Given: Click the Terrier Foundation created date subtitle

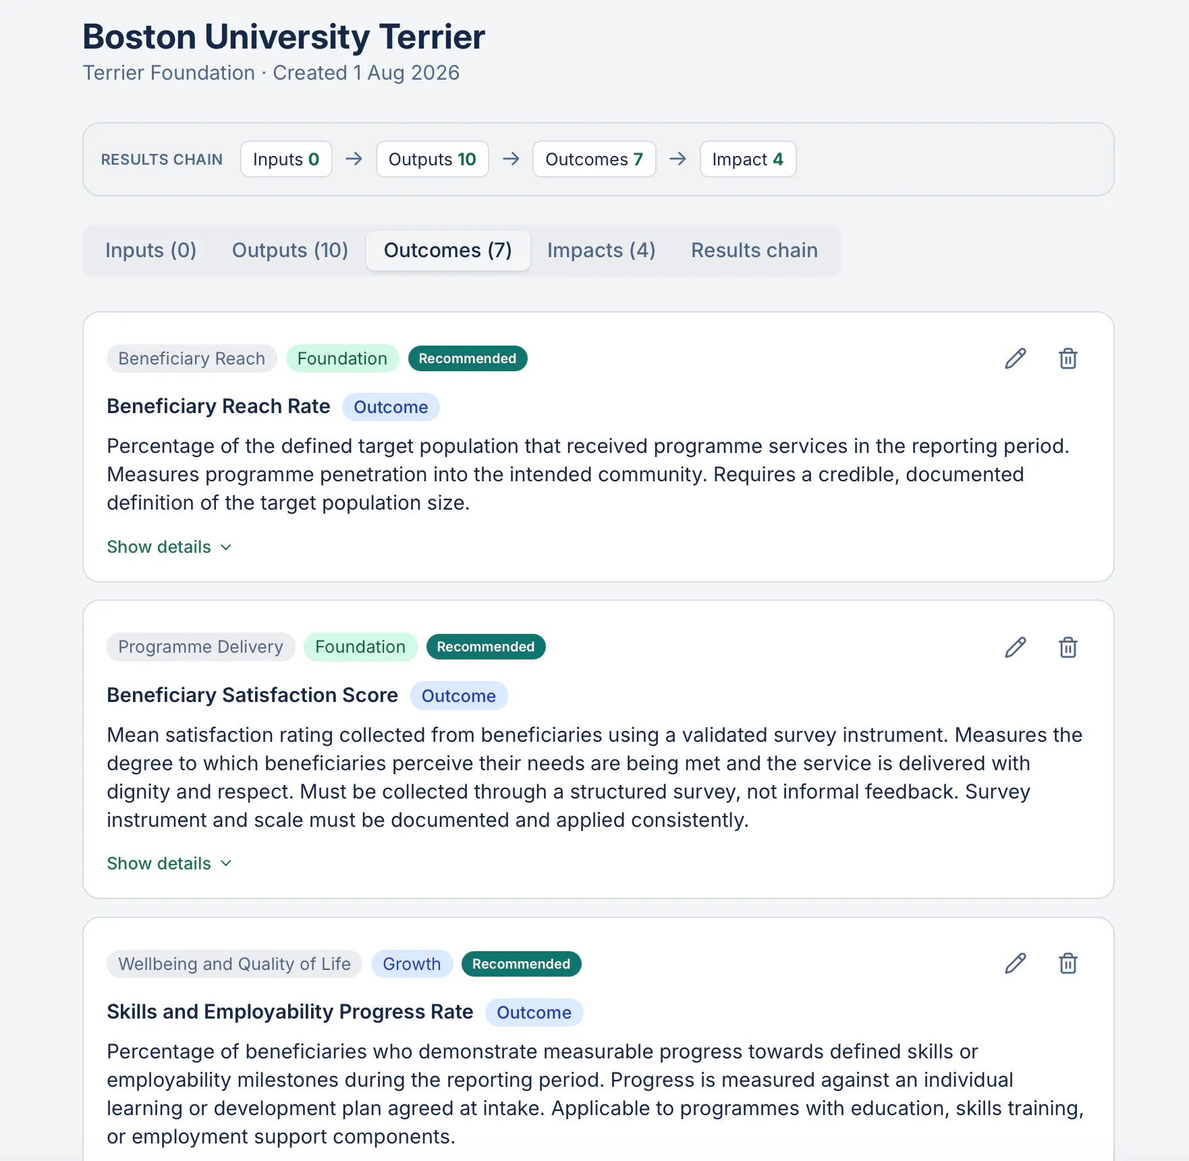Looking at the screenshot, I should (271, 73).
